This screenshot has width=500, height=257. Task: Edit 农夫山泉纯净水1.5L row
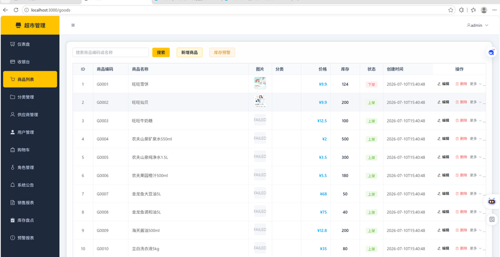(x=443, y=157)
